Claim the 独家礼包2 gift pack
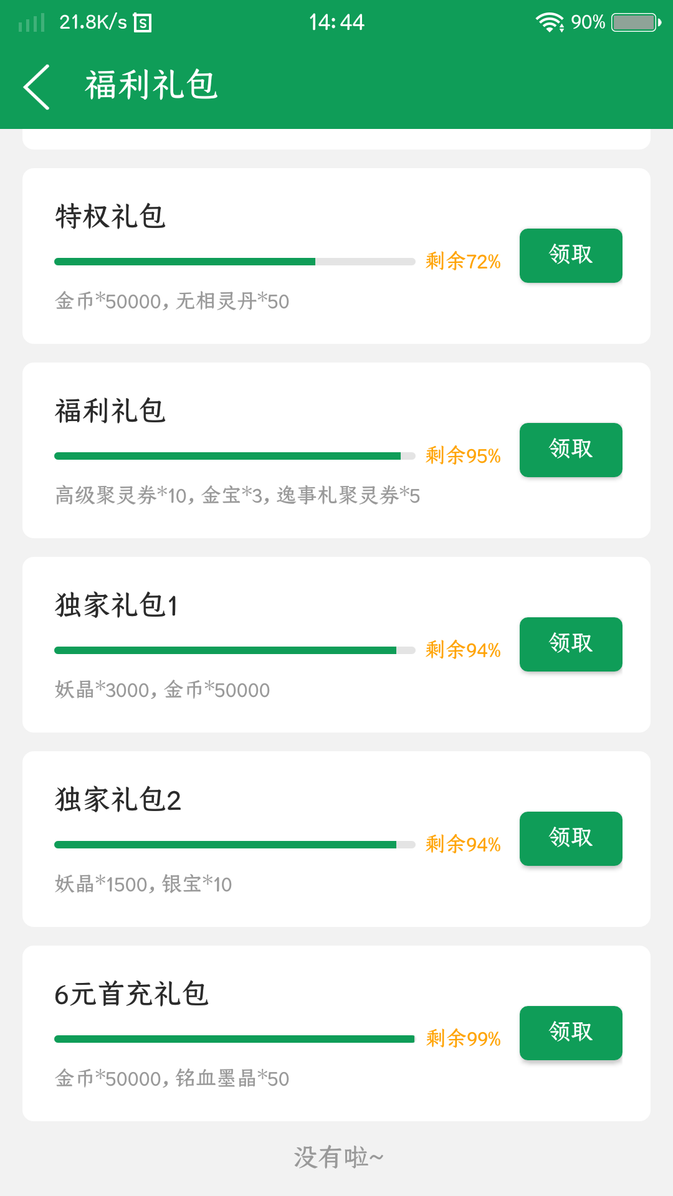The image size is (673, 1196). coord(571,838)
